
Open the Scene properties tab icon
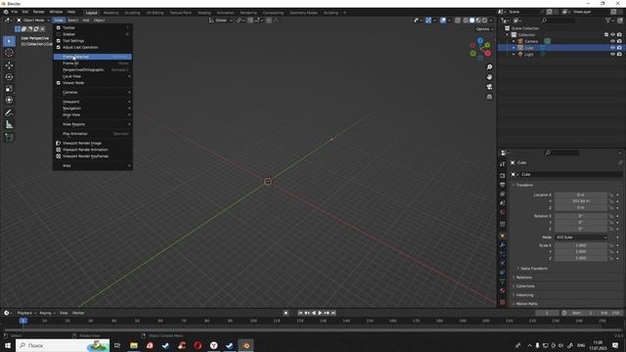[x=502, y=203]
